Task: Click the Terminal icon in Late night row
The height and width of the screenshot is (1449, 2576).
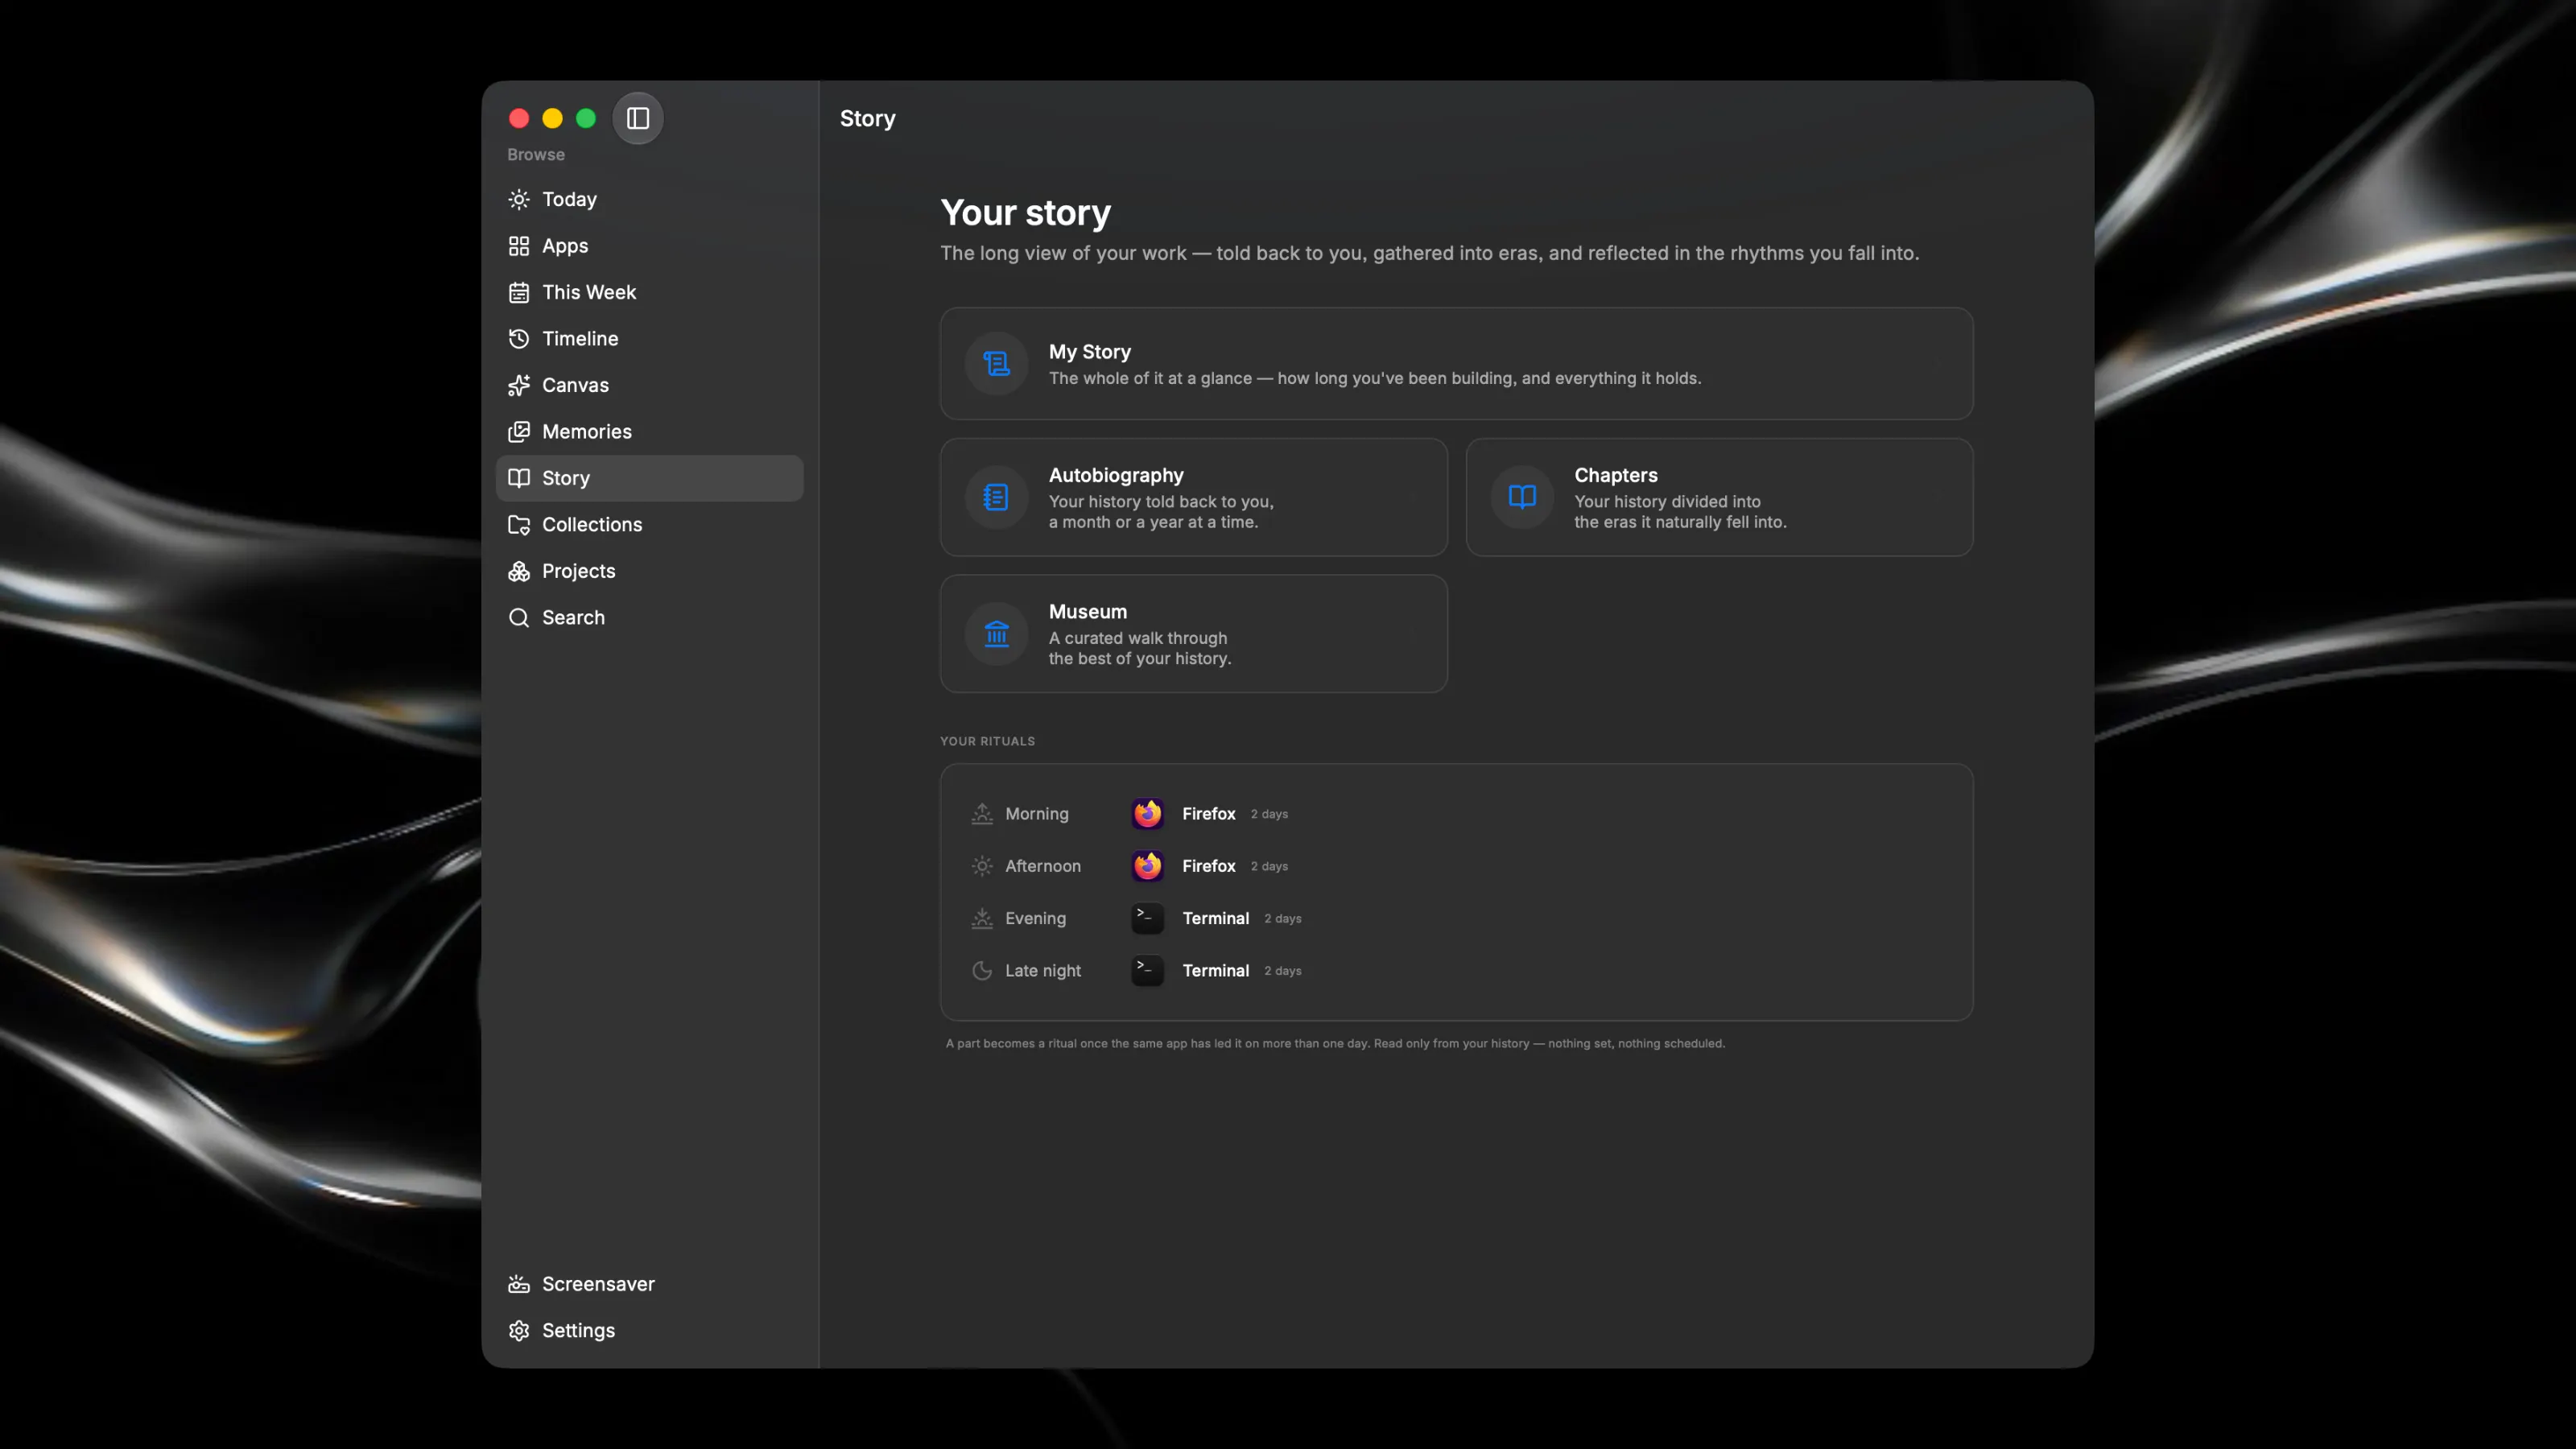Action: point(1147,971)
